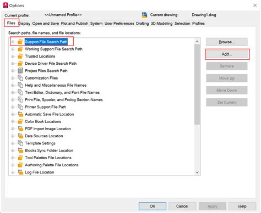This screenshot has width=261, height=213.
Task: Click the Trusted Locations folder icon
Action: (x=20, y=56)
